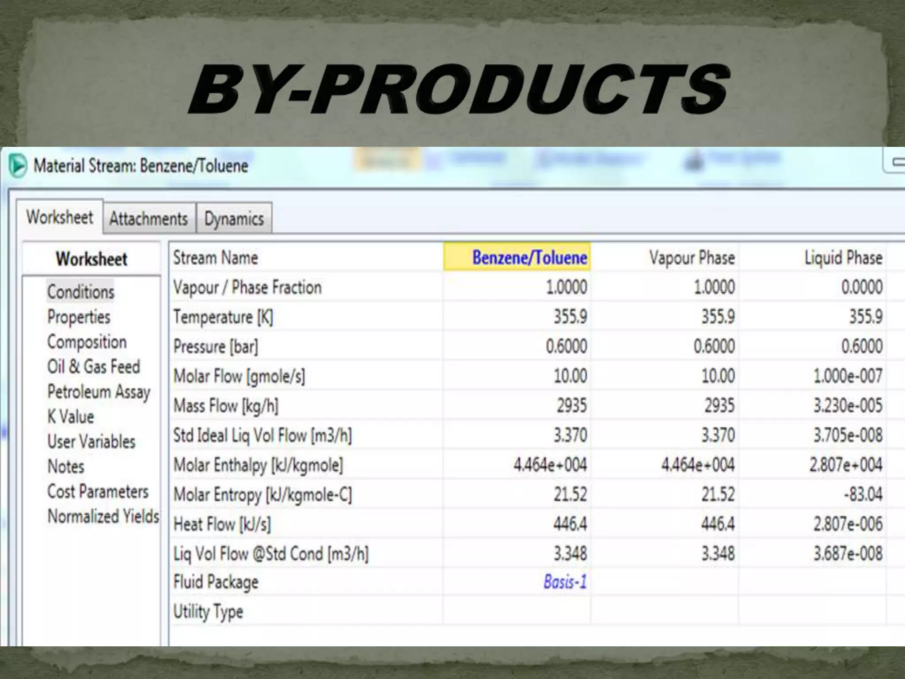Image resolution: width=905 pixels, height=679 pixels.
Task: Click Std Ideal Liq Vol Flow label
Action: point(262,435)
